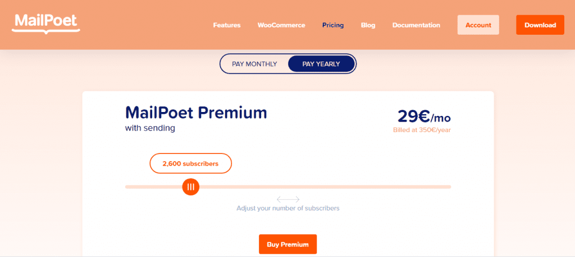Click the Account button
575x257 pixels.
[x=478, y=25]
